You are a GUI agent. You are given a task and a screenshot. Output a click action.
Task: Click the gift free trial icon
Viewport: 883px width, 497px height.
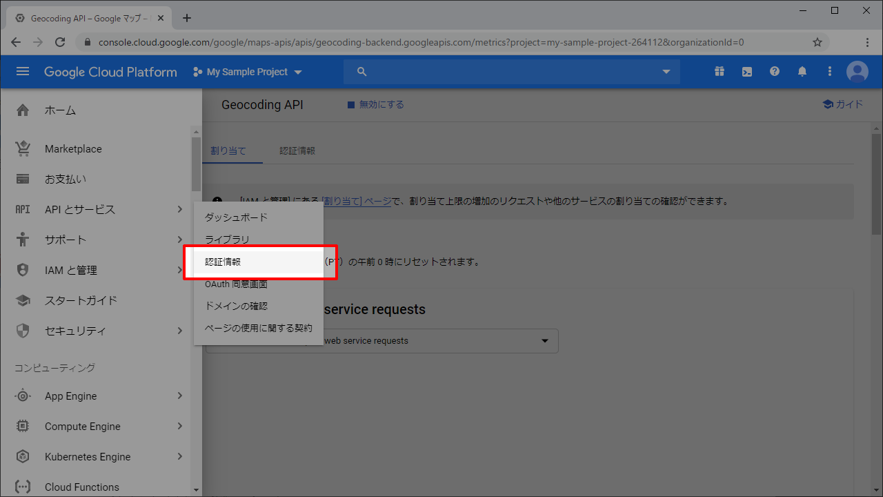click(720, 72)
